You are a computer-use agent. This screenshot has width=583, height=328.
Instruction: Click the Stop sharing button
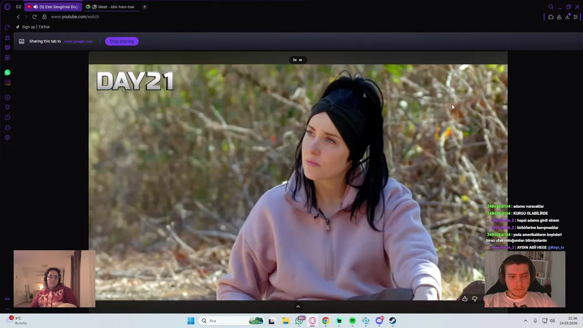[x=122, y=41]
